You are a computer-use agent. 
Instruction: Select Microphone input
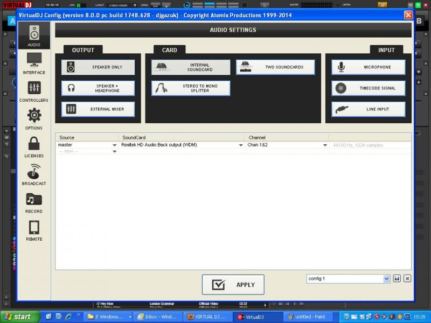coord(369,67)
